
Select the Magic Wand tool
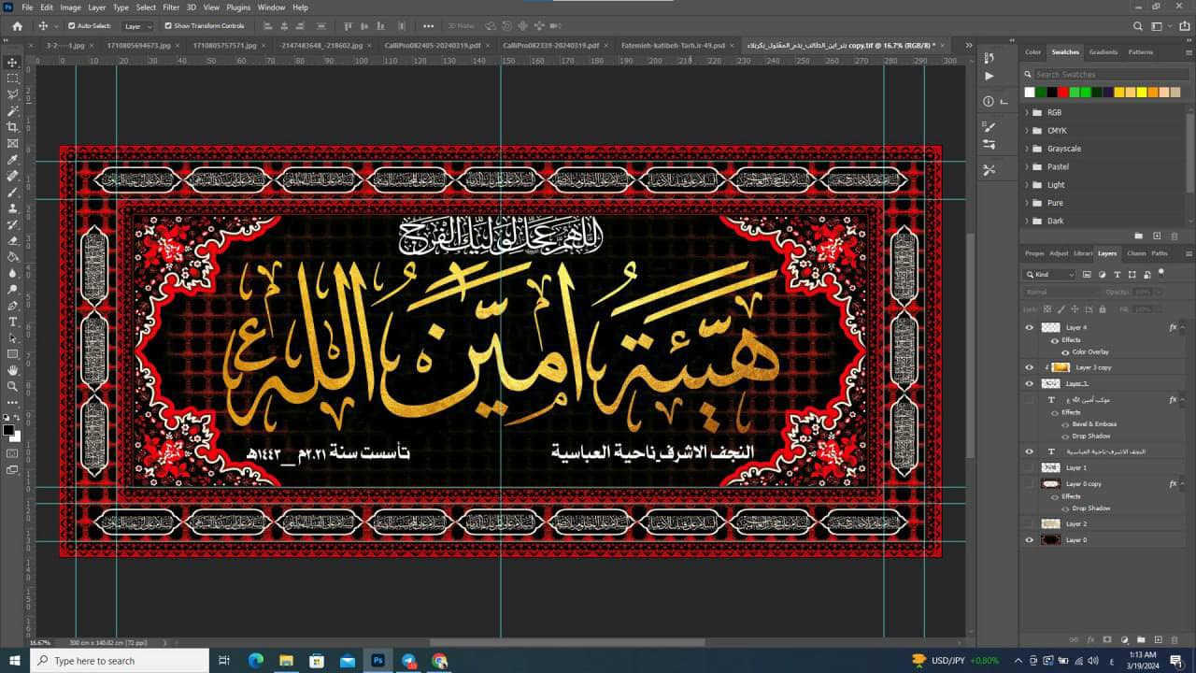tap(12, 110)
